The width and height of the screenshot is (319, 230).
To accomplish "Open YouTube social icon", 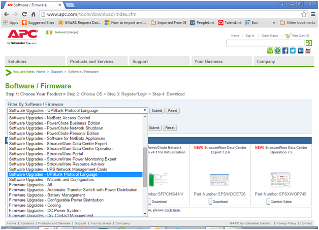I will click(308, 51).
